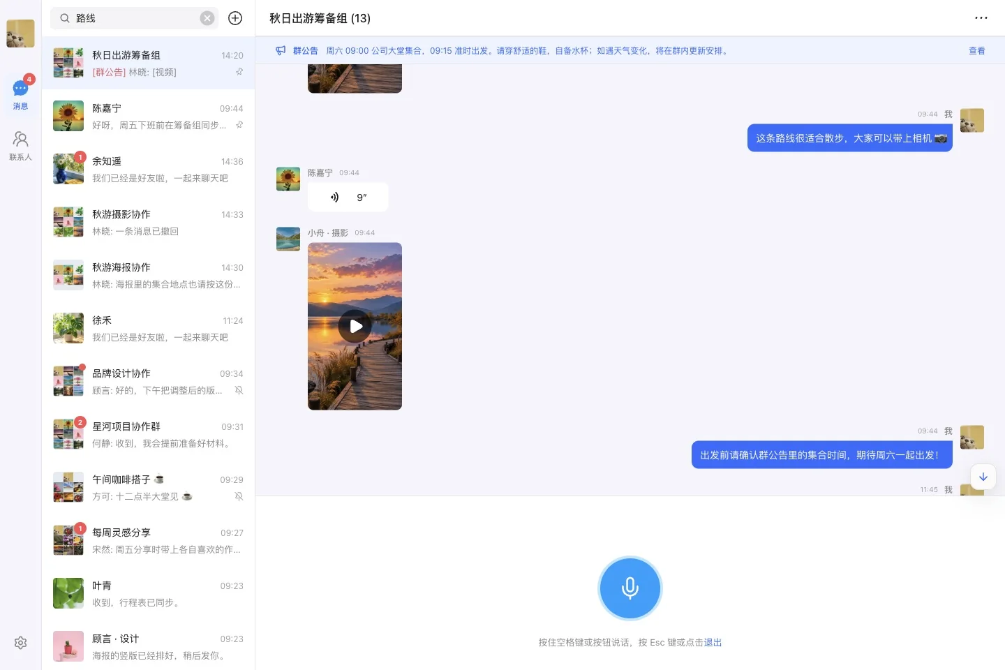This screenshot has height=670, width=1005.
Task: Click the search box containing 路线
Action: point(133,18)
